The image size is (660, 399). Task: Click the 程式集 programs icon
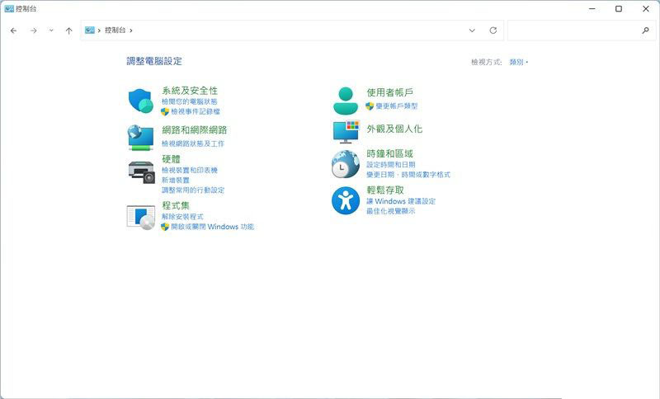tap(140, 216)
